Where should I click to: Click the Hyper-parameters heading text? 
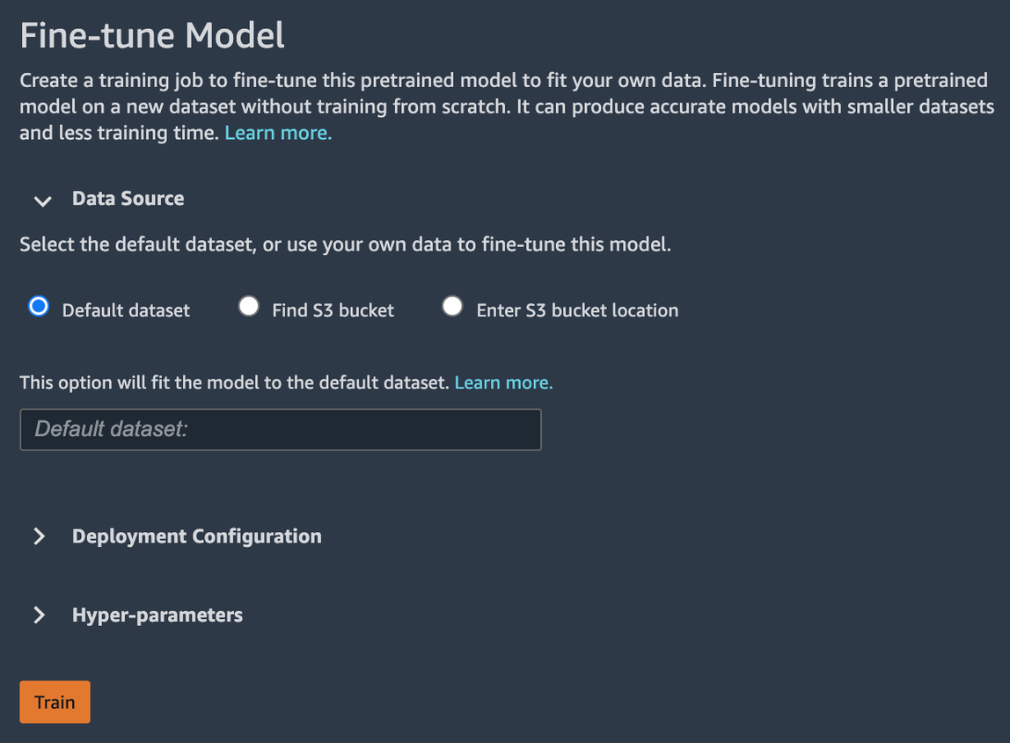coord(157,615)
